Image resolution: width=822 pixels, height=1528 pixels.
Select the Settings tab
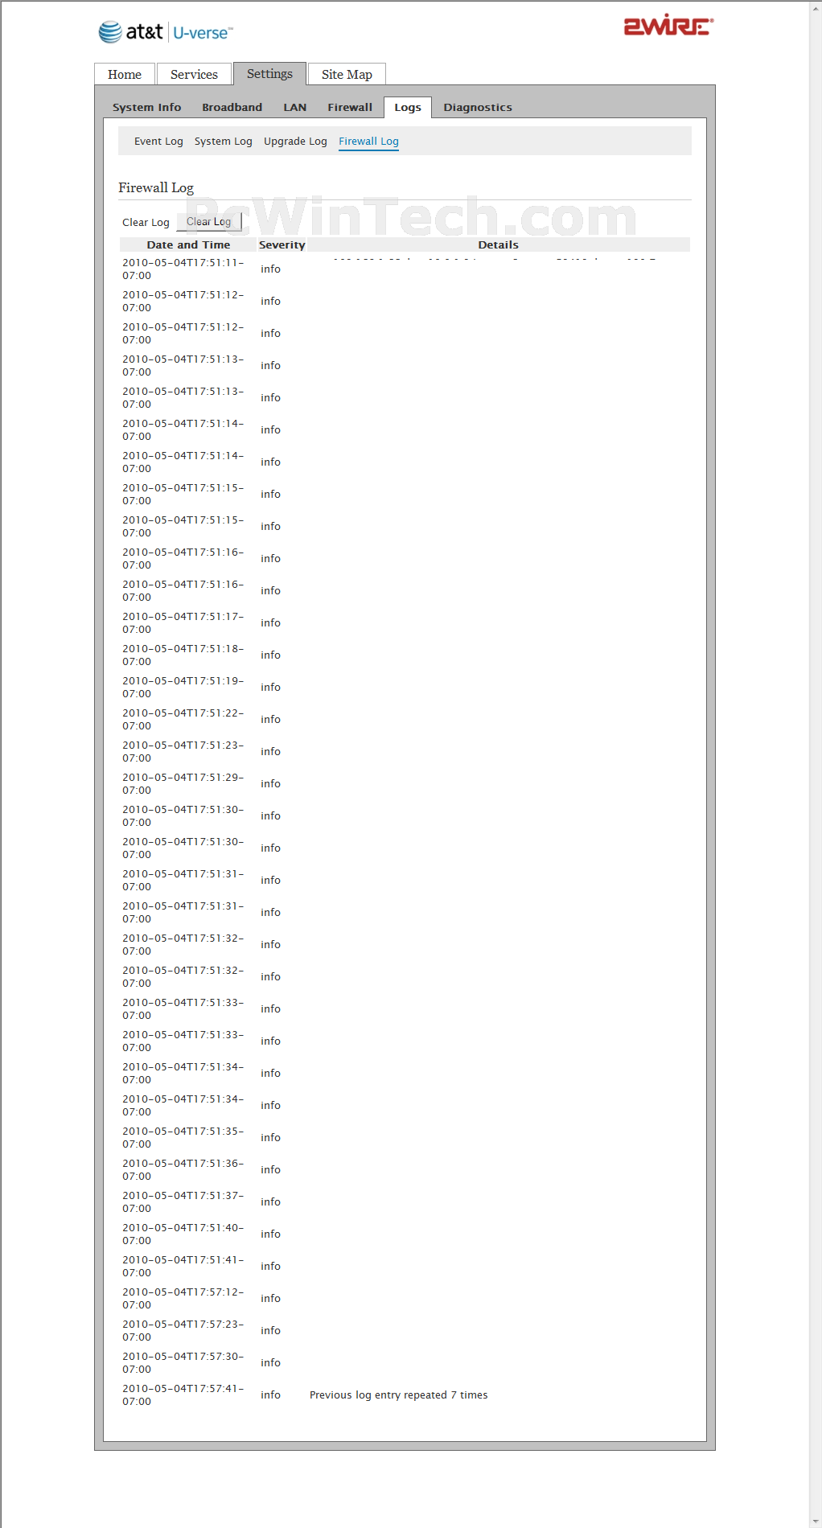pos(269,73)
